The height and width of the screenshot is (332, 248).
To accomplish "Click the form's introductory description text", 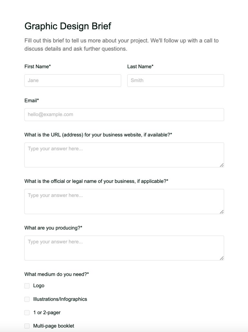I will (121, 45).
